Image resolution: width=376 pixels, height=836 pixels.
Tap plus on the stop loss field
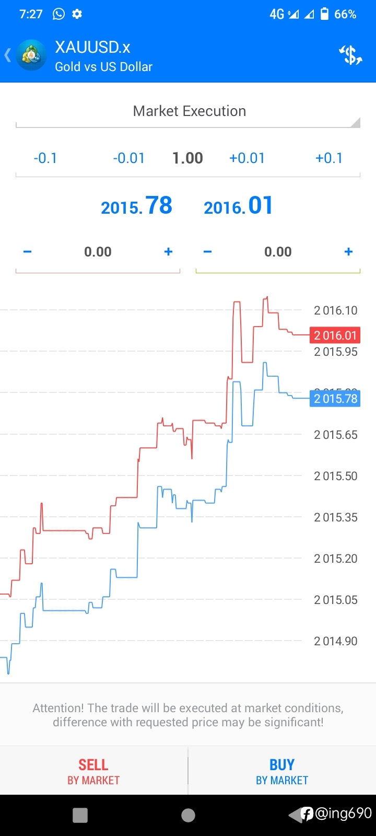pyautogui.click(x=168, y=252)
